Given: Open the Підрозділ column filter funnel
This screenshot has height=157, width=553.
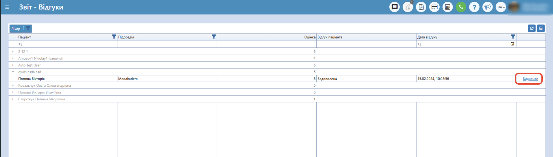Looking at the screenshot, I should coord(214,37).
